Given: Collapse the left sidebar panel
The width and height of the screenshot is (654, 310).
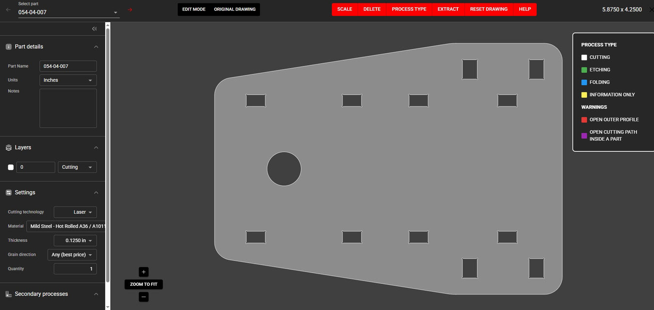Looking at the screenshot, I should tap(94, 29).
